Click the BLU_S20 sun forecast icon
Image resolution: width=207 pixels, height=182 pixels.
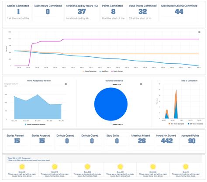[x=87, y=167]
